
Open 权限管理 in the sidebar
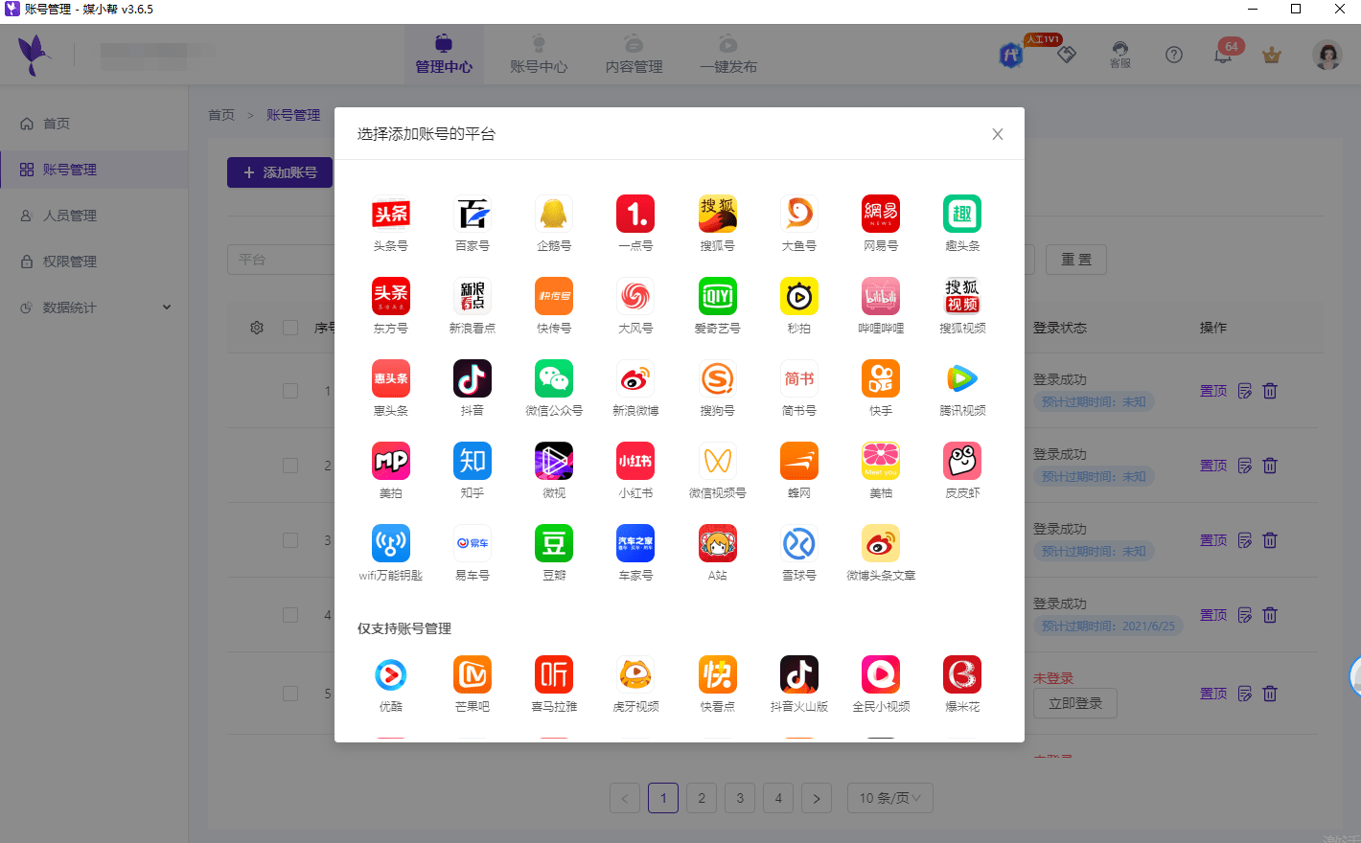coord(94,262)
